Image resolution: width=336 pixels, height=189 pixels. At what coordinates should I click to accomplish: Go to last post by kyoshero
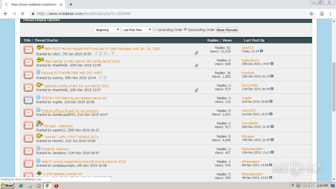tap(272, 76)
